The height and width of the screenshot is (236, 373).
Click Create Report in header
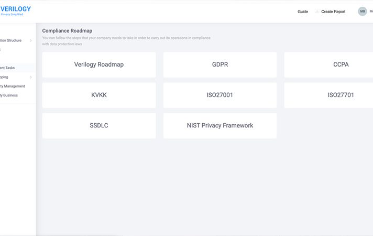click(333, 12)
